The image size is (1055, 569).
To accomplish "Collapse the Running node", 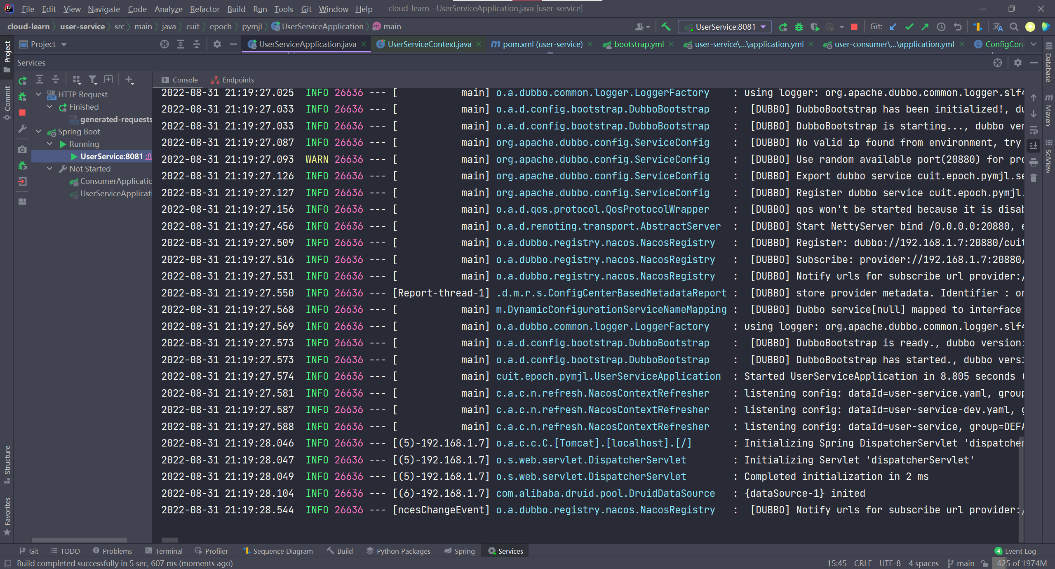I will coord(50,144).
